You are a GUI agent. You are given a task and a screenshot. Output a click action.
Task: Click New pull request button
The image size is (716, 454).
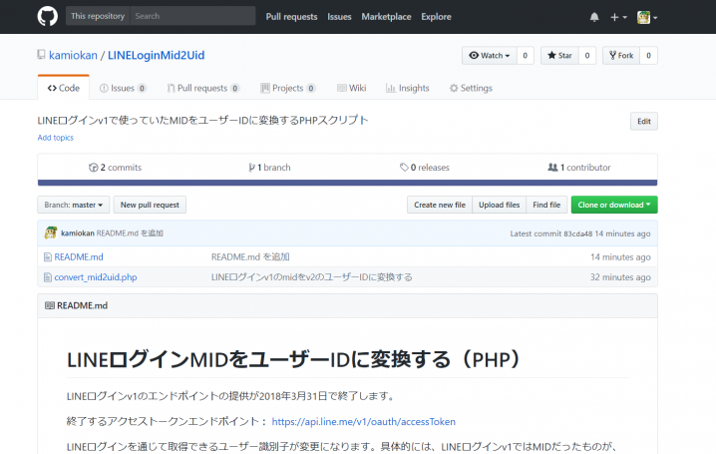click(150, 206)
